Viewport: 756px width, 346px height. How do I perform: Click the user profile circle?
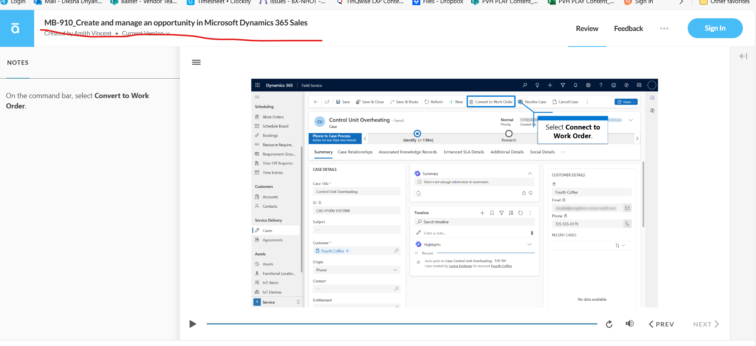click(x=652, y=85)
